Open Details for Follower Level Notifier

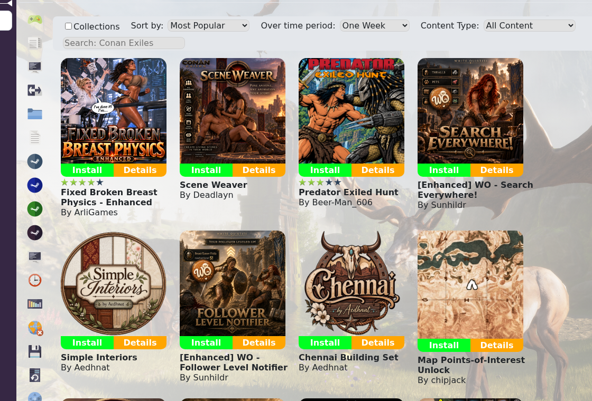(259, 342)
